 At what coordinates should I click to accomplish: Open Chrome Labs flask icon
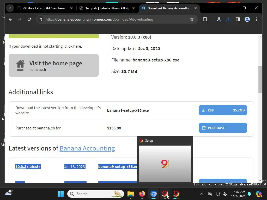[x=219, y=19]
